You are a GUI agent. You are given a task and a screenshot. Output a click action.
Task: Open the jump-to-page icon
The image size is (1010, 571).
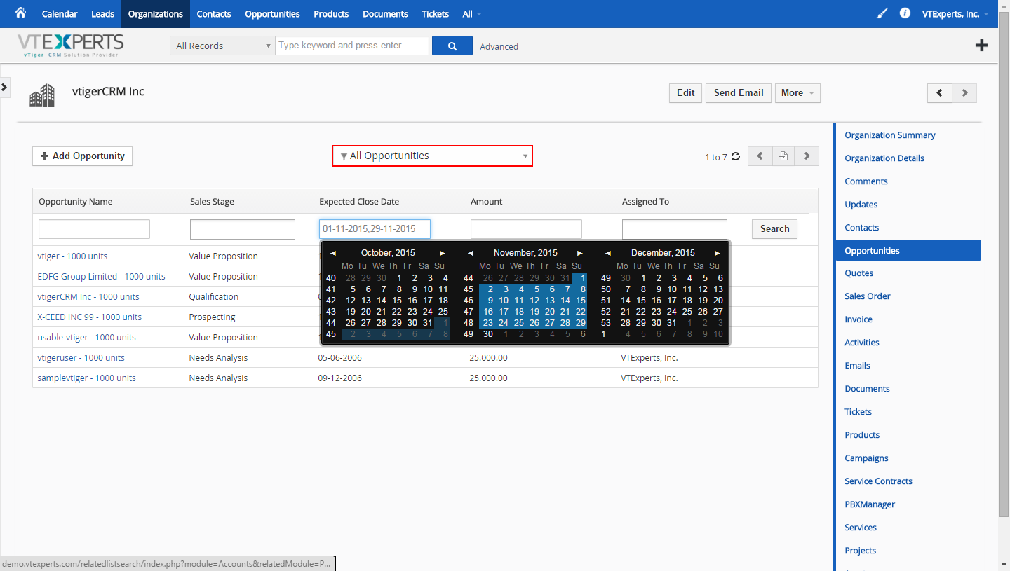[x=783, y=156]
